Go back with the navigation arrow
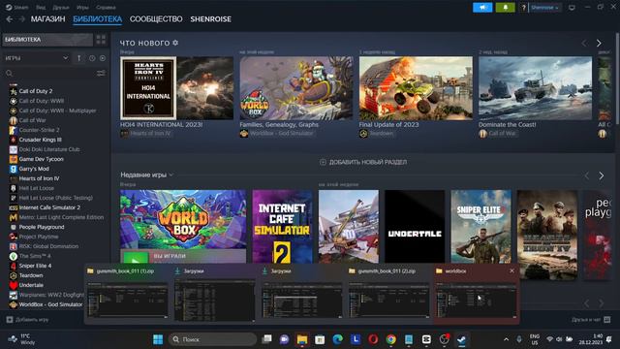 coord(10,19)
